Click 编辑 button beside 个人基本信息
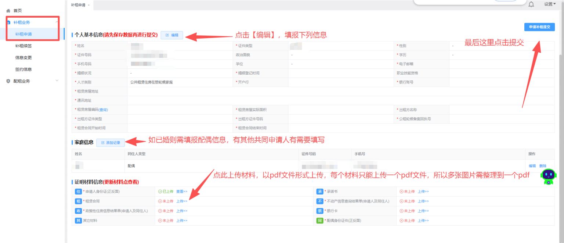The height and width of the screenshot is (243, 564). tap(171, 35)
